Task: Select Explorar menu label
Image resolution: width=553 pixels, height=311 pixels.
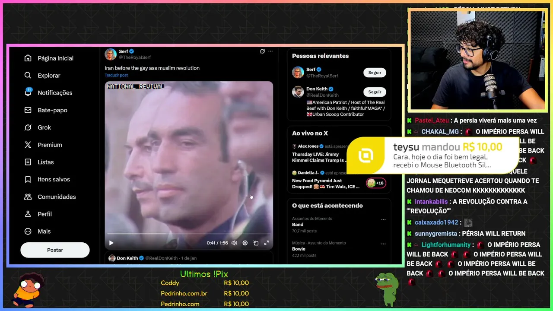Action: tap(49, 76)
